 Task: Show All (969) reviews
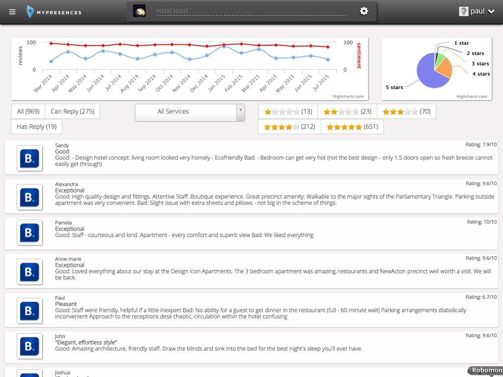coord(28,111)
